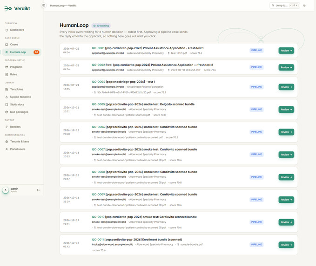The image size is (316, 266).
Task: Click the Dashboard home icon
Action: coord(7,30)
